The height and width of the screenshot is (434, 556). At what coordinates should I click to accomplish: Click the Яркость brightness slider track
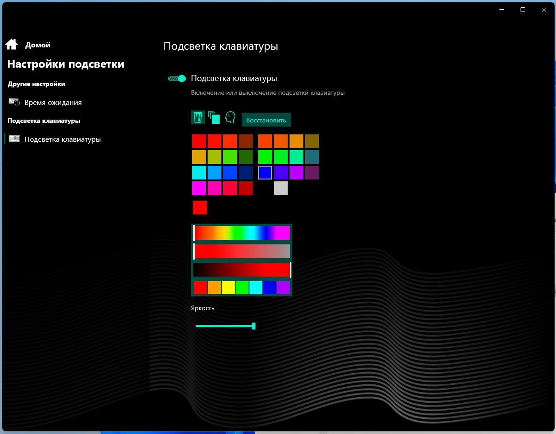(x=226, y=326)
